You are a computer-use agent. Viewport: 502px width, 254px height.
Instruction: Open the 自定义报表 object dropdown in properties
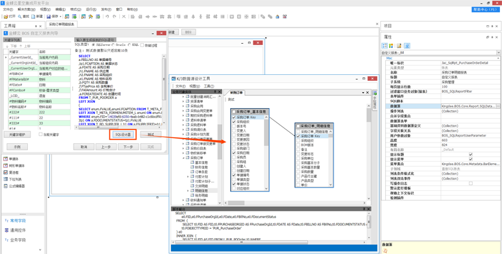[499, 52]
